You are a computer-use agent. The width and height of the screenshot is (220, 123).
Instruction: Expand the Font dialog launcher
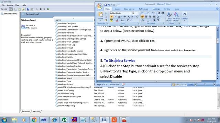tap(138, 24)
